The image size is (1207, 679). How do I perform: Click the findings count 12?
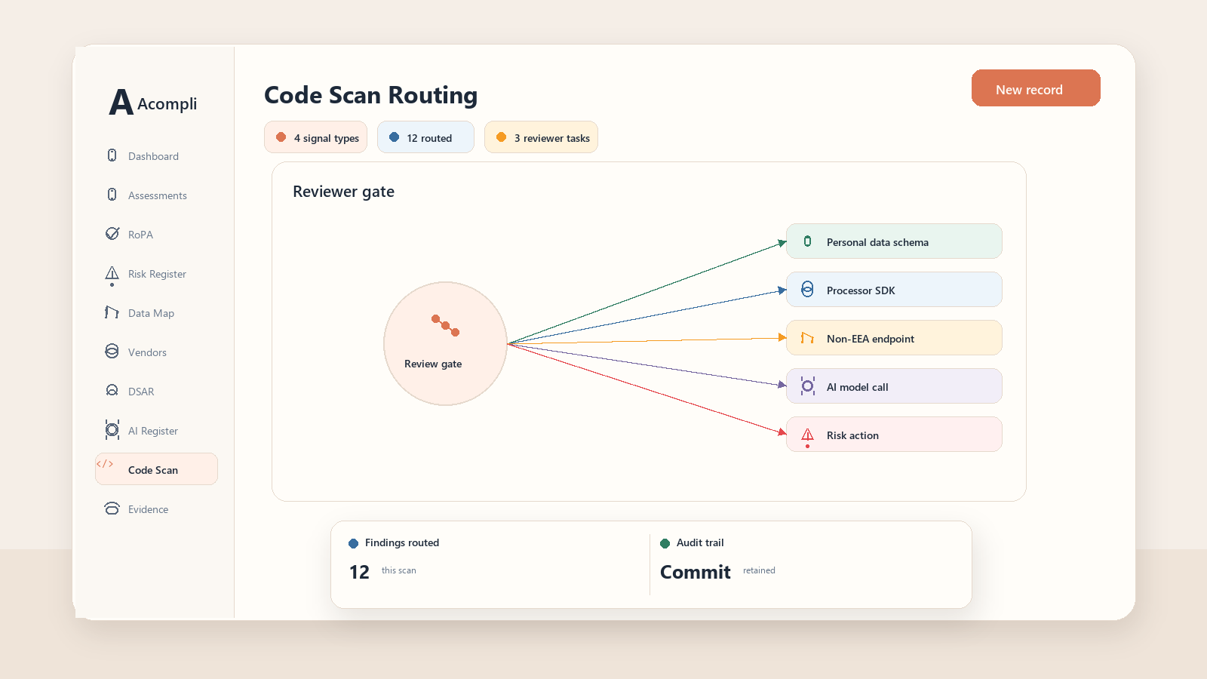(x=359, y=572)
